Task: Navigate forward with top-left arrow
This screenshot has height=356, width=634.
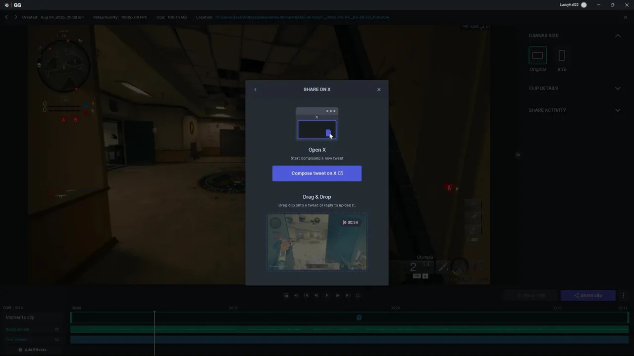Action: click(16, 17)
